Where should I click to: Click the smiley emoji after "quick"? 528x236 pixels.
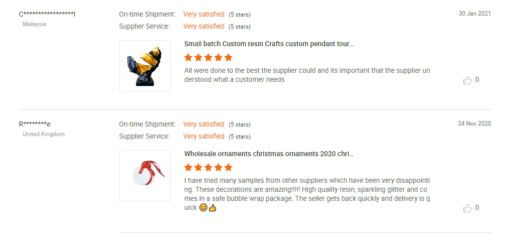pos(203,207)
